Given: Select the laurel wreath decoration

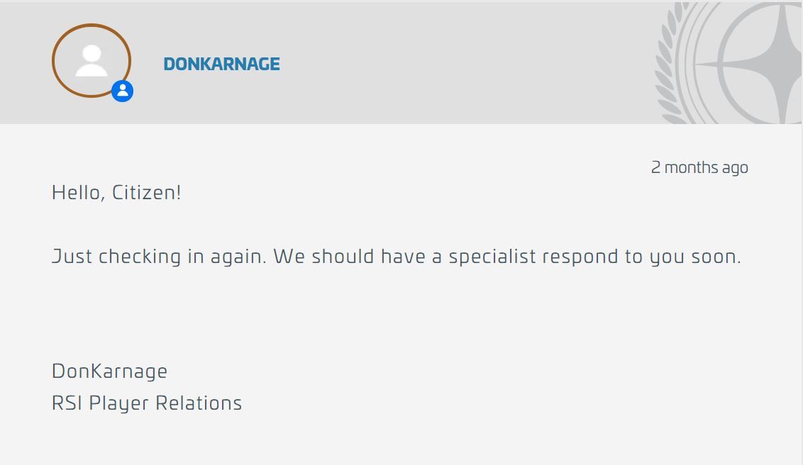Looking at the screenshot, I should 669,63.
